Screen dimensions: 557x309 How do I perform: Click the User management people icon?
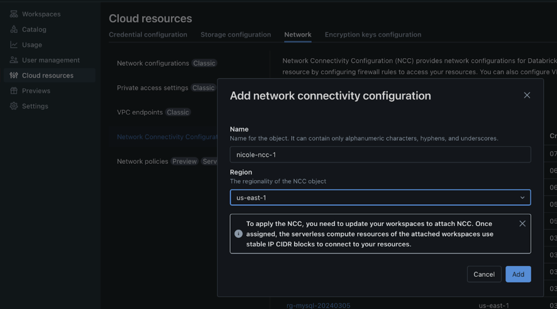(x=14, y=60)
